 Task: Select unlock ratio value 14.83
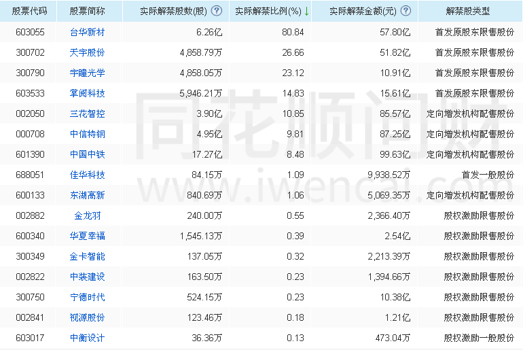pyautogui.click(x=293, y=93)
